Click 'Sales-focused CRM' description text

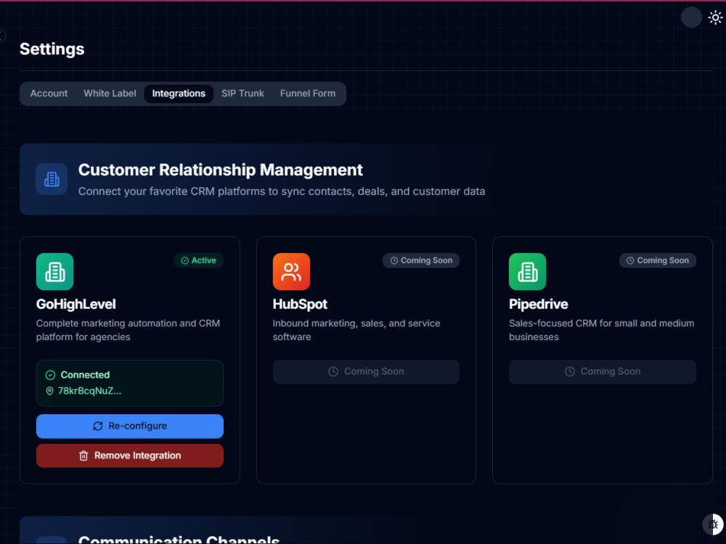click(x=601, y=330)
